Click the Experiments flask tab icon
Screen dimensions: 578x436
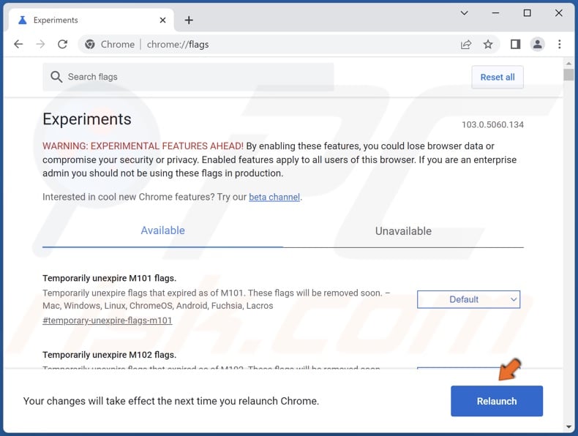click(x=23, y=20)
